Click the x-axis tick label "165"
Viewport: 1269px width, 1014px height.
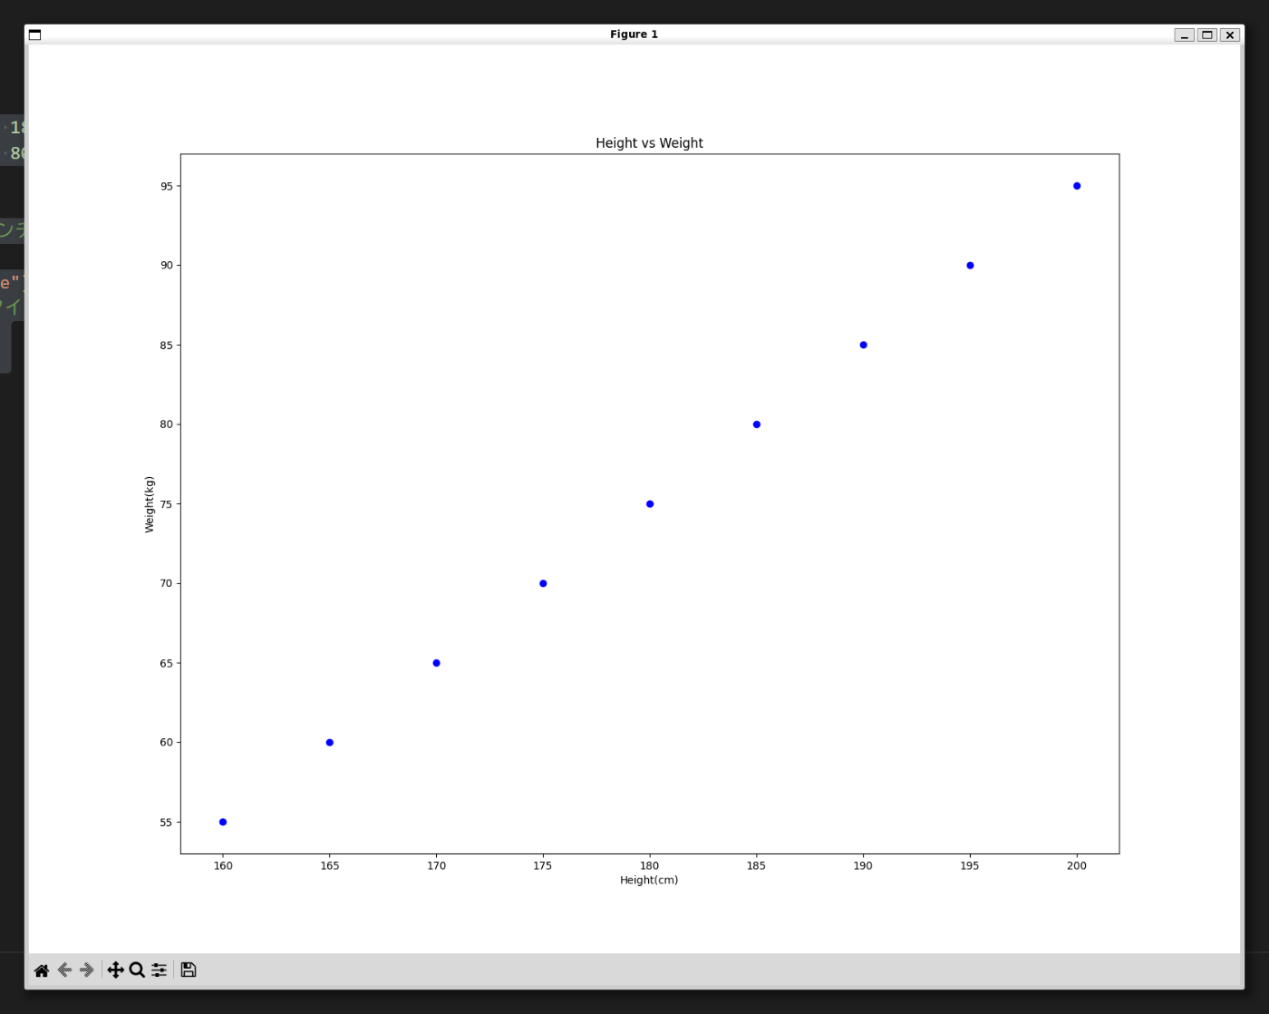click(x=330, y=865)
